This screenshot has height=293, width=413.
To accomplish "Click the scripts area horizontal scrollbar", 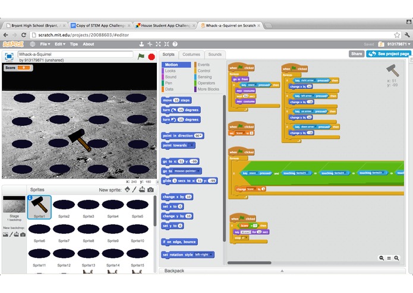I will pyautogui.click(x=249, y=263).
